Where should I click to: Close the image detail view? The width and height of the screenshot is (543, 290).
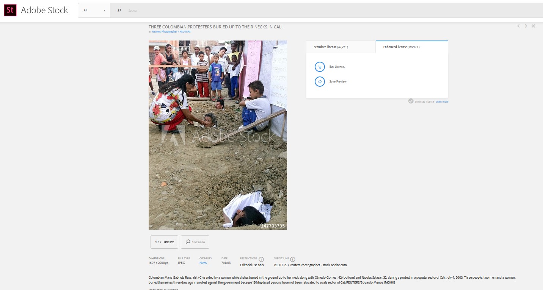click(x=533, y=26)
